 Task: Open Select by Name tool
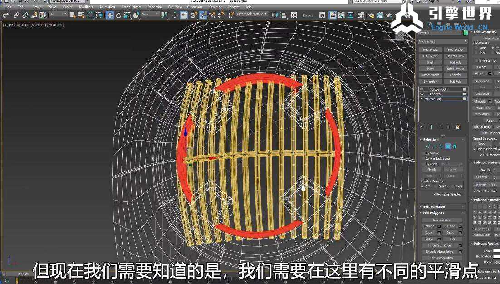pyautogui.click(x=82, y=15)
